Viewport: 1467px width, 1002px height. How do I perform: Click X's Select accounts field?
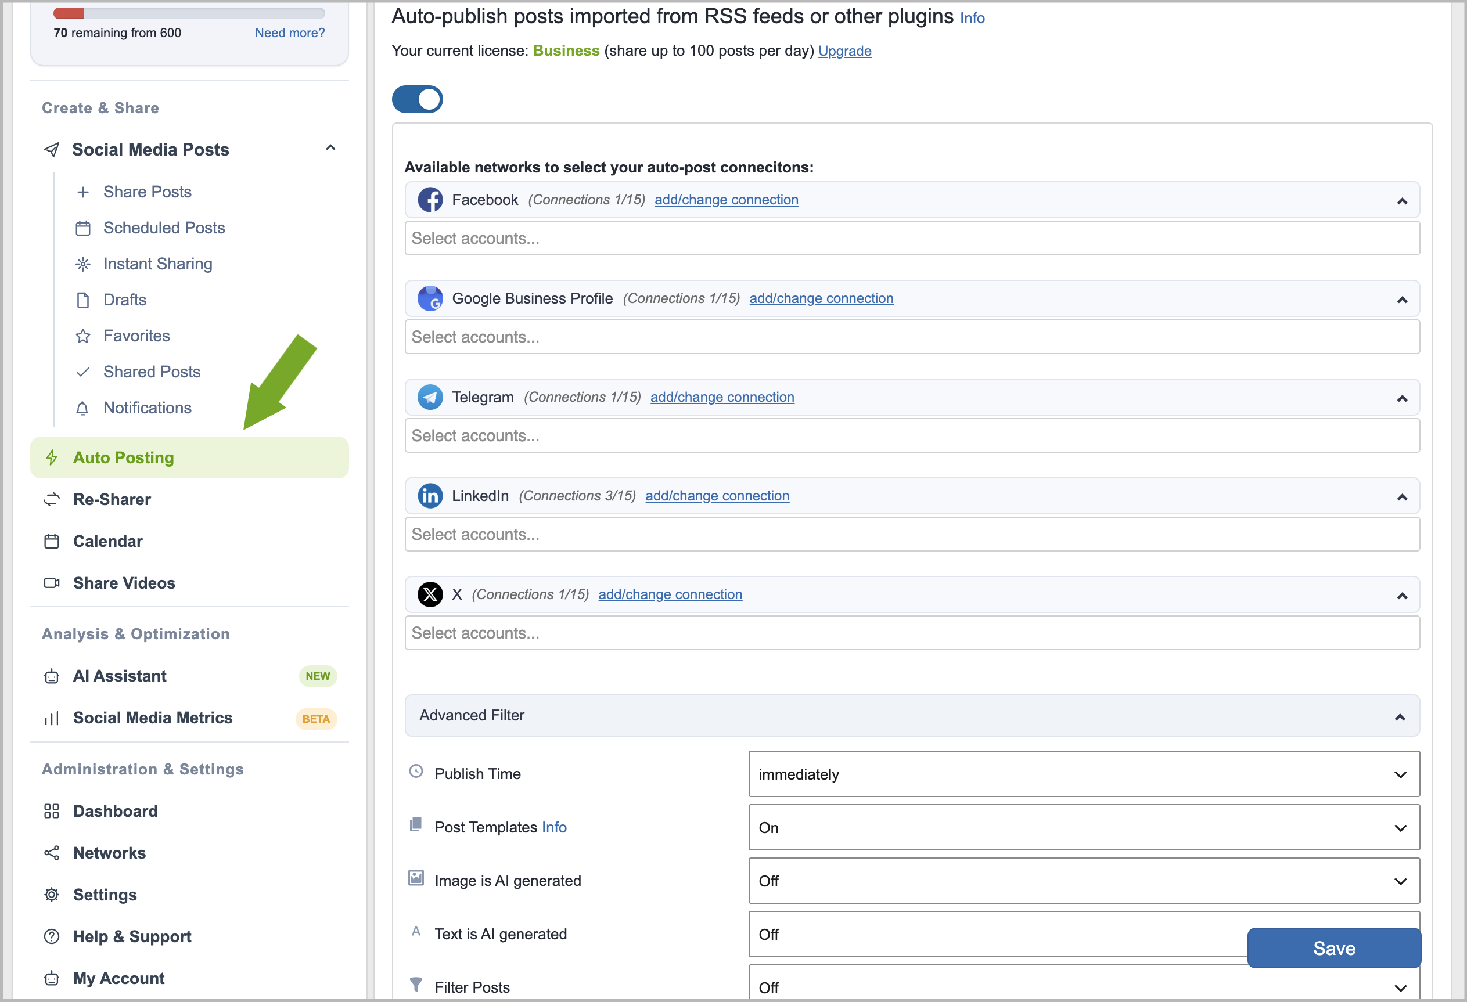click(x=912, y=633)
